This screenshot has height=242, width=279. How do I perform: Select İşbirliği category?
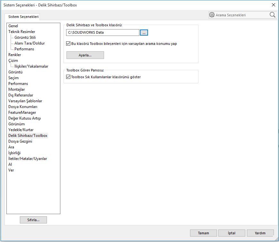(x=14, y=153)
